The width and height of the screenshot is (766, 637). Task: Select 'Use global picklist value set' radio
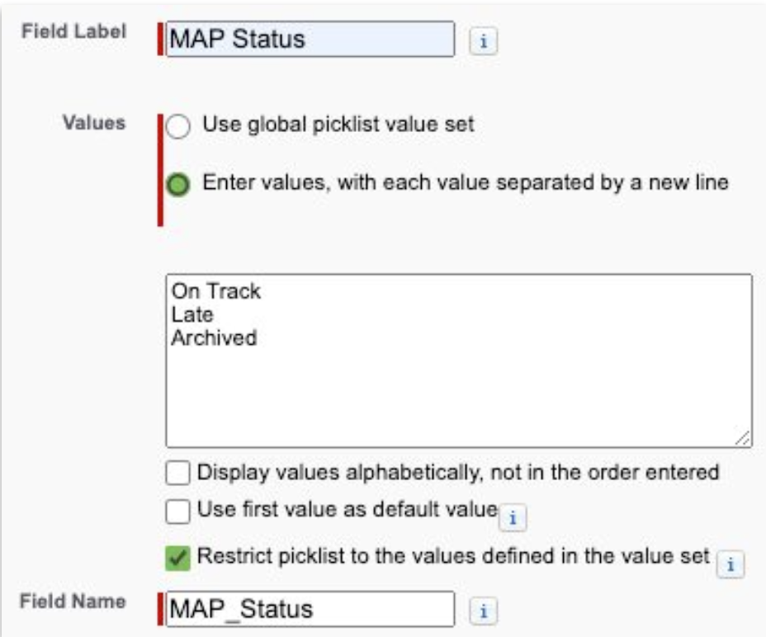pyautogui.click(x=177, y=126)
